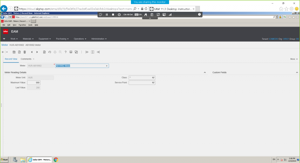300x163 pixels.
Task: Open the back arrow history dropdown
Action: [x=7, y=52]
